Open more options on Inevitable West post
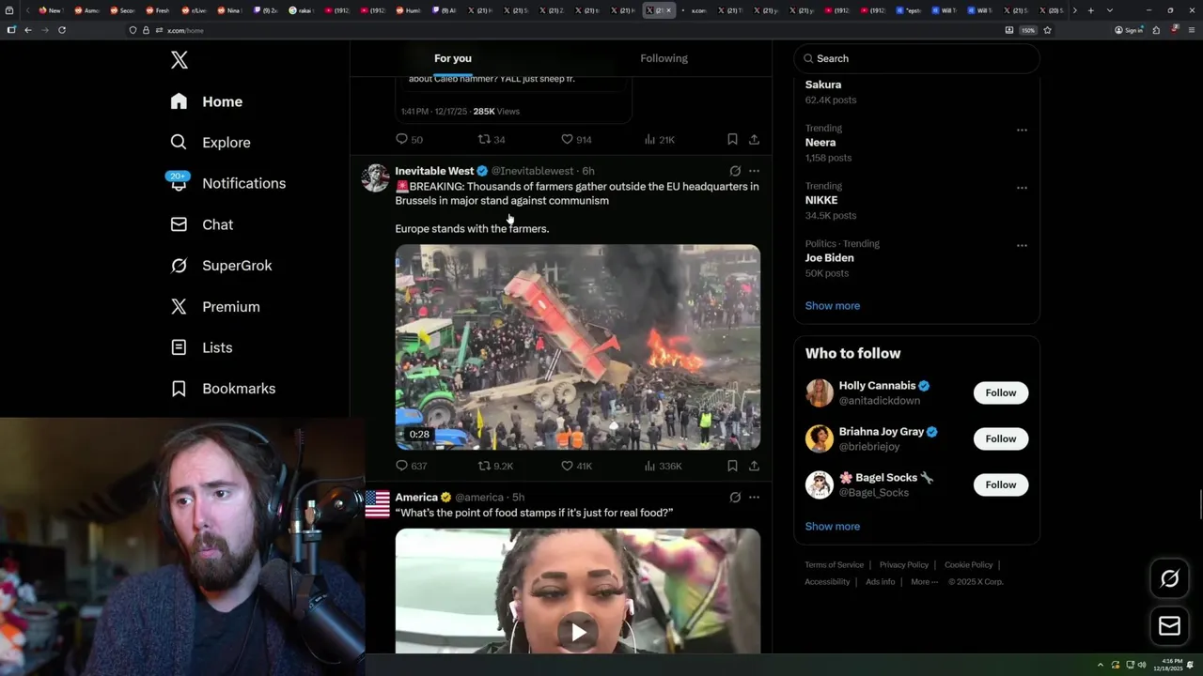This screenshot has width=1203, height=676. tap(754, 171)
